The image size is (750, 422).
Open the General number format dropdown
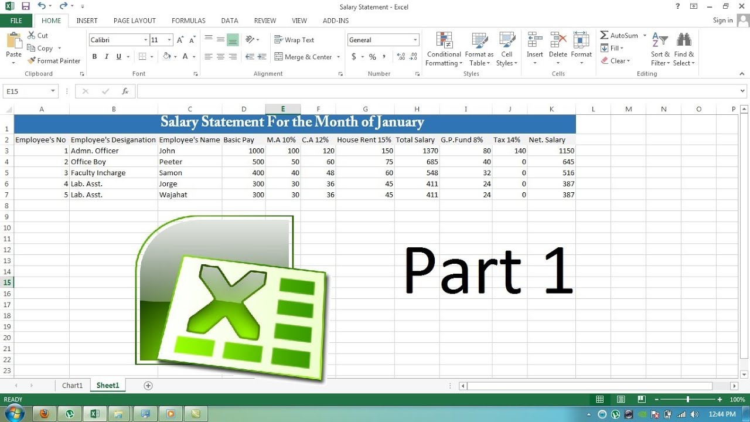pyautogui.click(x=415, y=40)
